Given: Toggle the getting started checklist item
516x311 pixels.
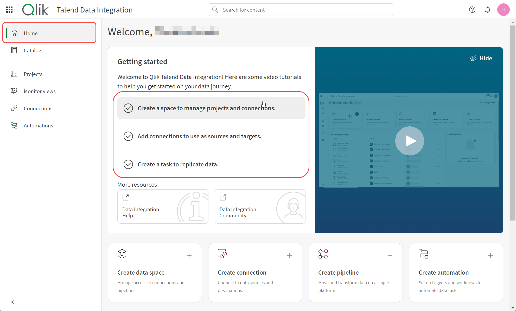Looking at the screenshot, I should coord(128,108).
